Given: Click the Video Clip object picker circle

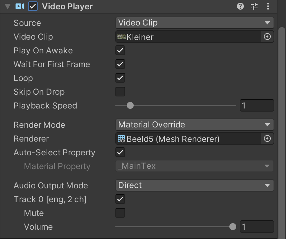Looking at the screenshot, I should click(x=267, y=37).
